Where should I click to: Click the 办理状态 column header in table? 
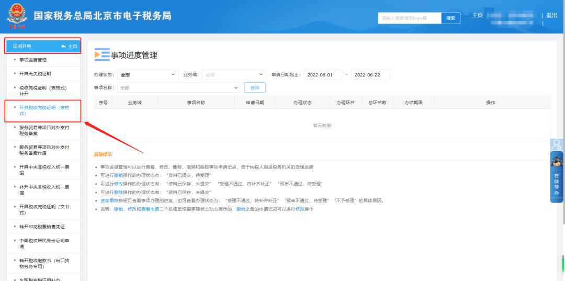303,103
